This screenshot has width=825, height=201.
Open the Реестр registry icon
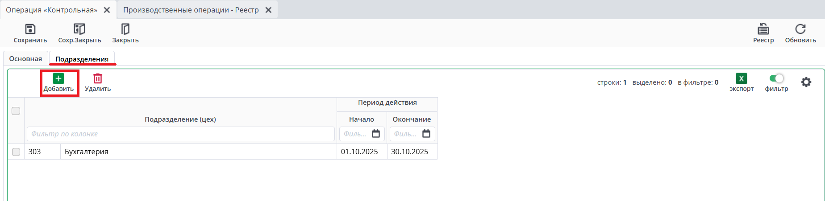click(763, 29)
